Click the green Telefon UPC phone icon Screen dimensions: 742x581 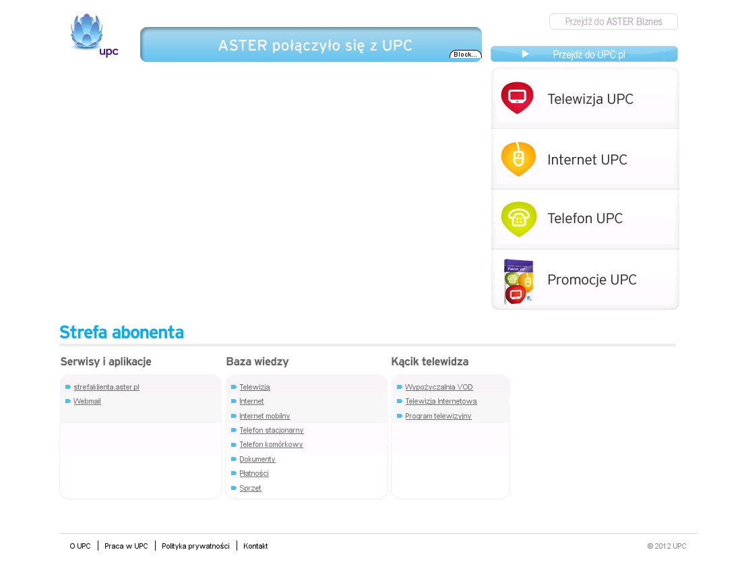click(x=518, y=219)
